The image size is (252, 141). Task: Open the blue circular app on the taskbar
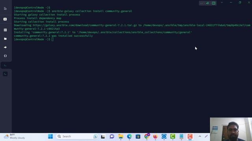(x=164, y=136)
